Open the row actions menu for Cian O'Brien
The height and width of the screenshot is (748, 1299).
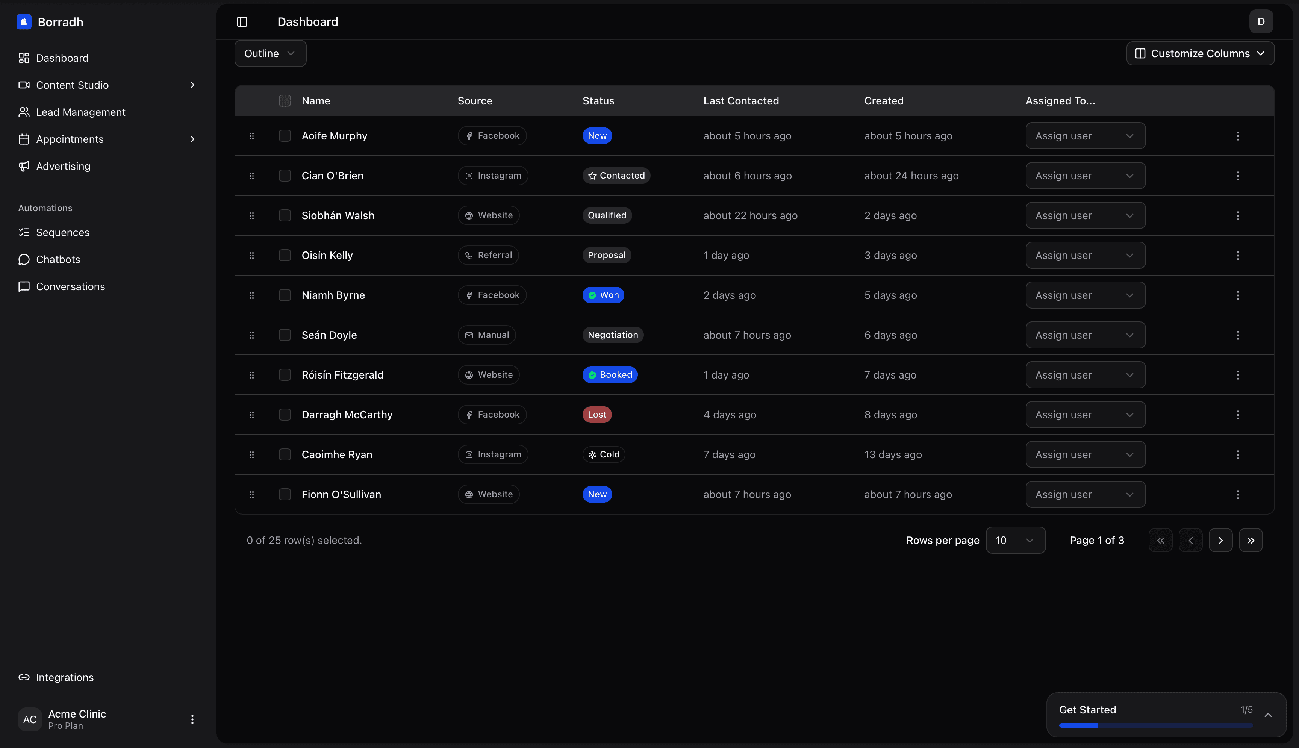point(1238,175)
